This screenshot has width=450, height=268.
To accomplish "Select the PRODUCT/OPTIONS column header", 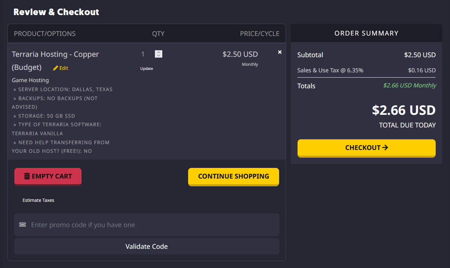I will pyautogui.click(x=45, y=34).
